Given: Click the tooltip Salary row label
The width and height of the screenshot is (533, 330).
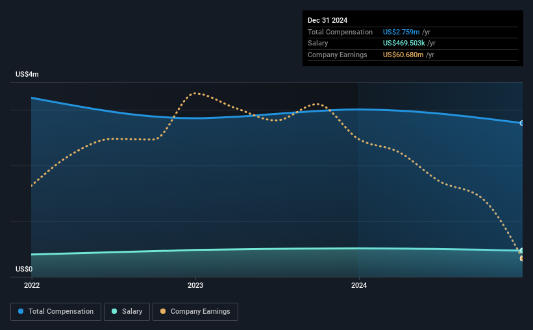Looking at the screenshot, I should point(318,44).
